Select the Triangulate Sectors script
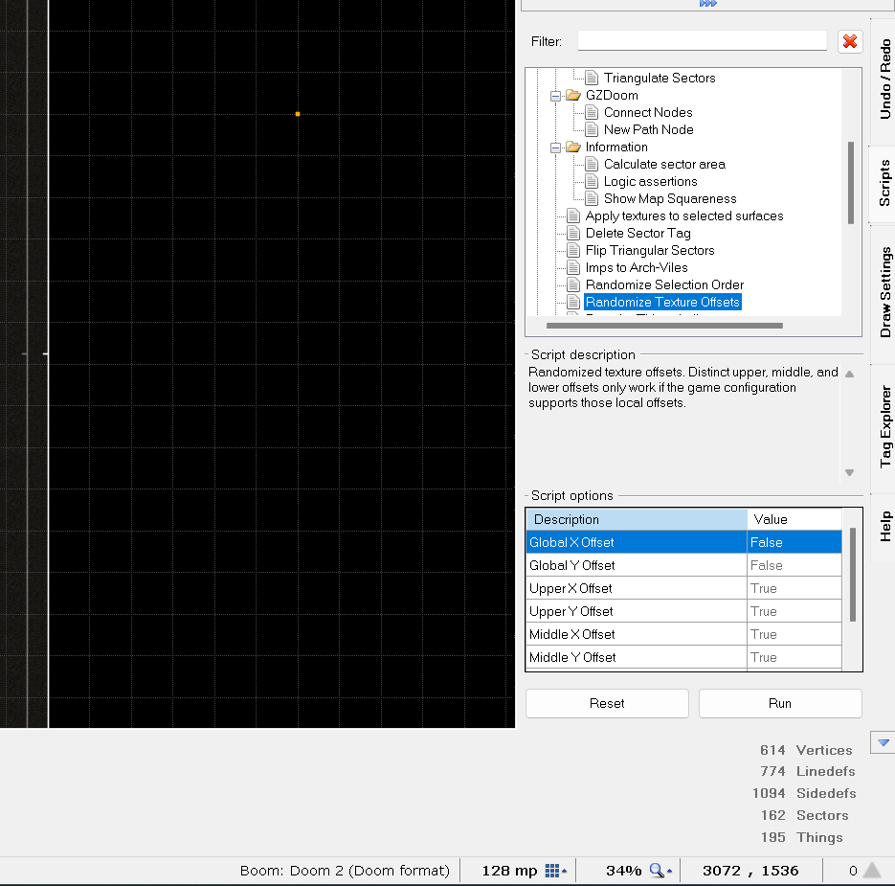Screen dimensions: 895x886 click(x=660, y=78)
